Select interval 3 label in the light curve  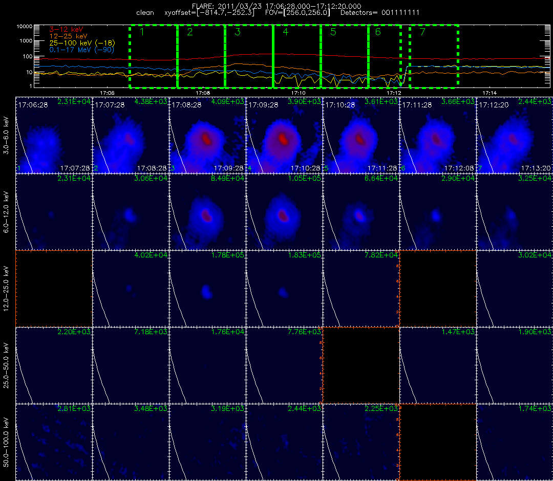[238, 32]
